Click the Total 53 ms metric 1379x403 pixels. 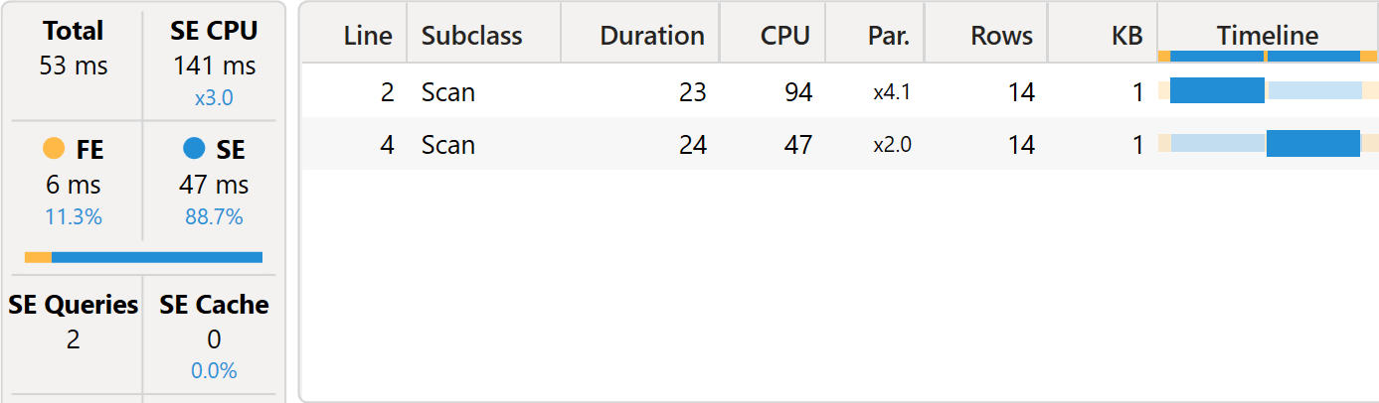[75, 49]
